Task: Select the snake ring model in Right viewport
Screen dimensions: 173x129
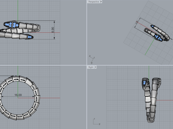Action: 151,100
